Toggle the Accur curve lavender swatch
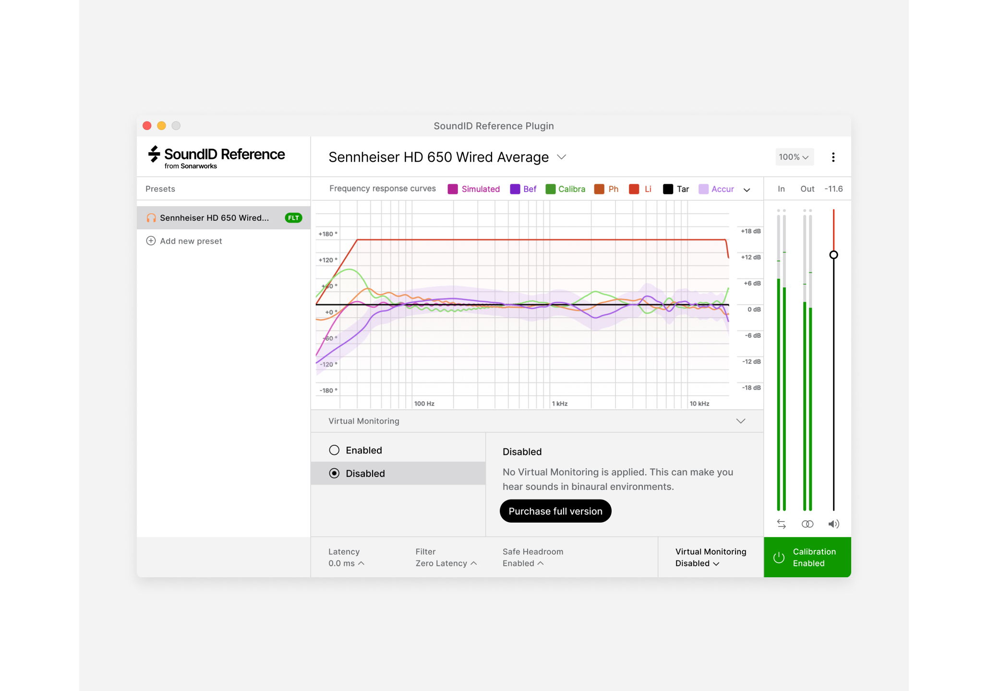The width and height of the screenshot is (988, 691). pos(703,189)
